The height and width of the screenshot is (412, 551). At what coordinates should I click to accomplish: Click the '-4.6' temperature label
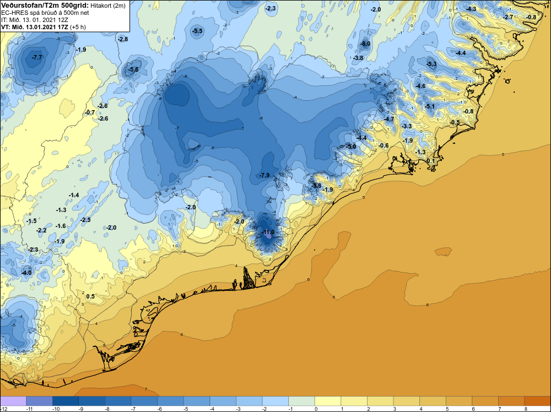[x=420, y=86]
